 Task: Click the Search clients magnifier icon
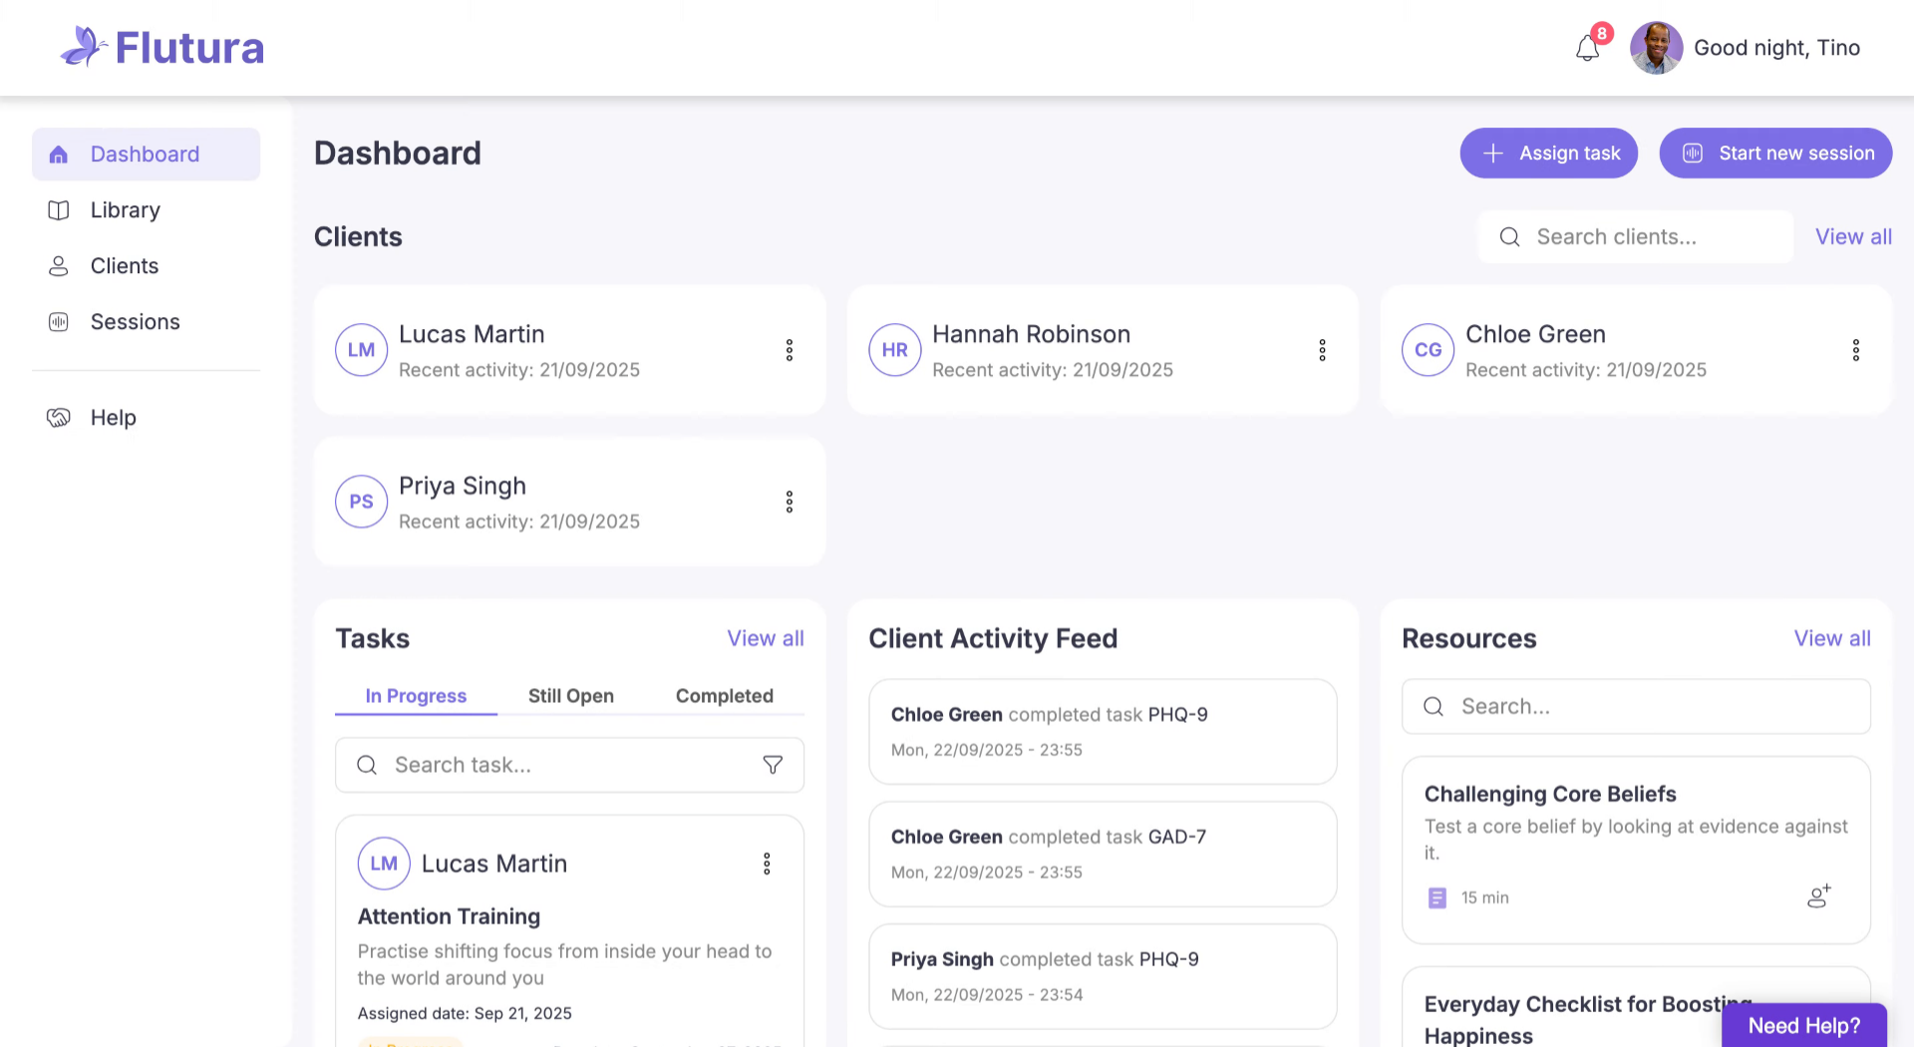1509,237
